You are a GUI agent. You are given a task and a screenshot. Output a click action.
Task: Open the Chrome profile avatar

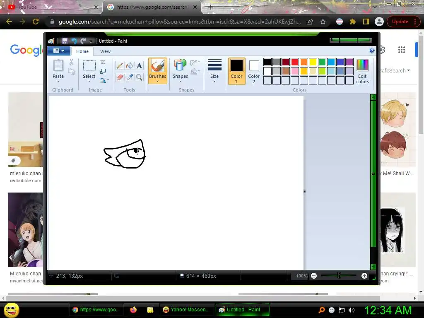(379, 22)
